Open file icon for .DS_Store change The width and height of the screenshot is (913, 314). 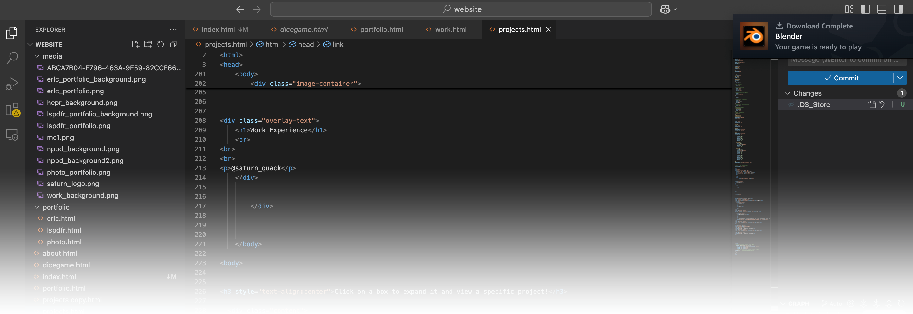coord(871,104)
